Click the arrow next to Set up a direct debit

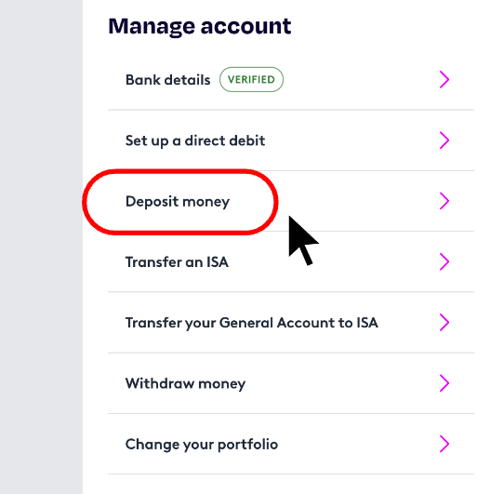pos(444,140)
